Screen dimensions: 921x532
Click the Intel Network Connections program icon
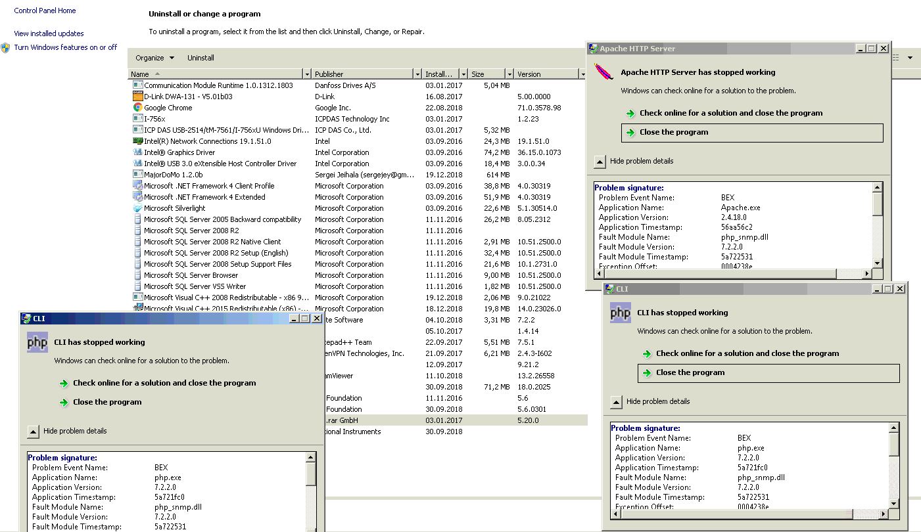pyautogui.click(x=137, y=141)
